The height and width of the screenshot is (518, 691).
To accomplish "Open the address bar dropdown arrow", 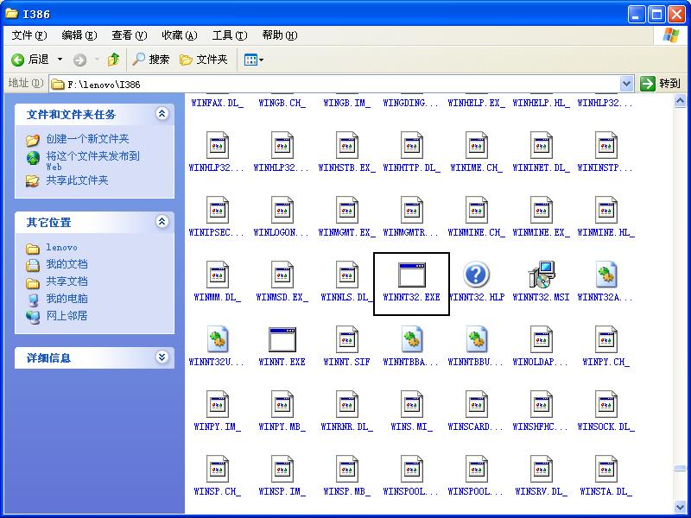I will pos(626,84).
